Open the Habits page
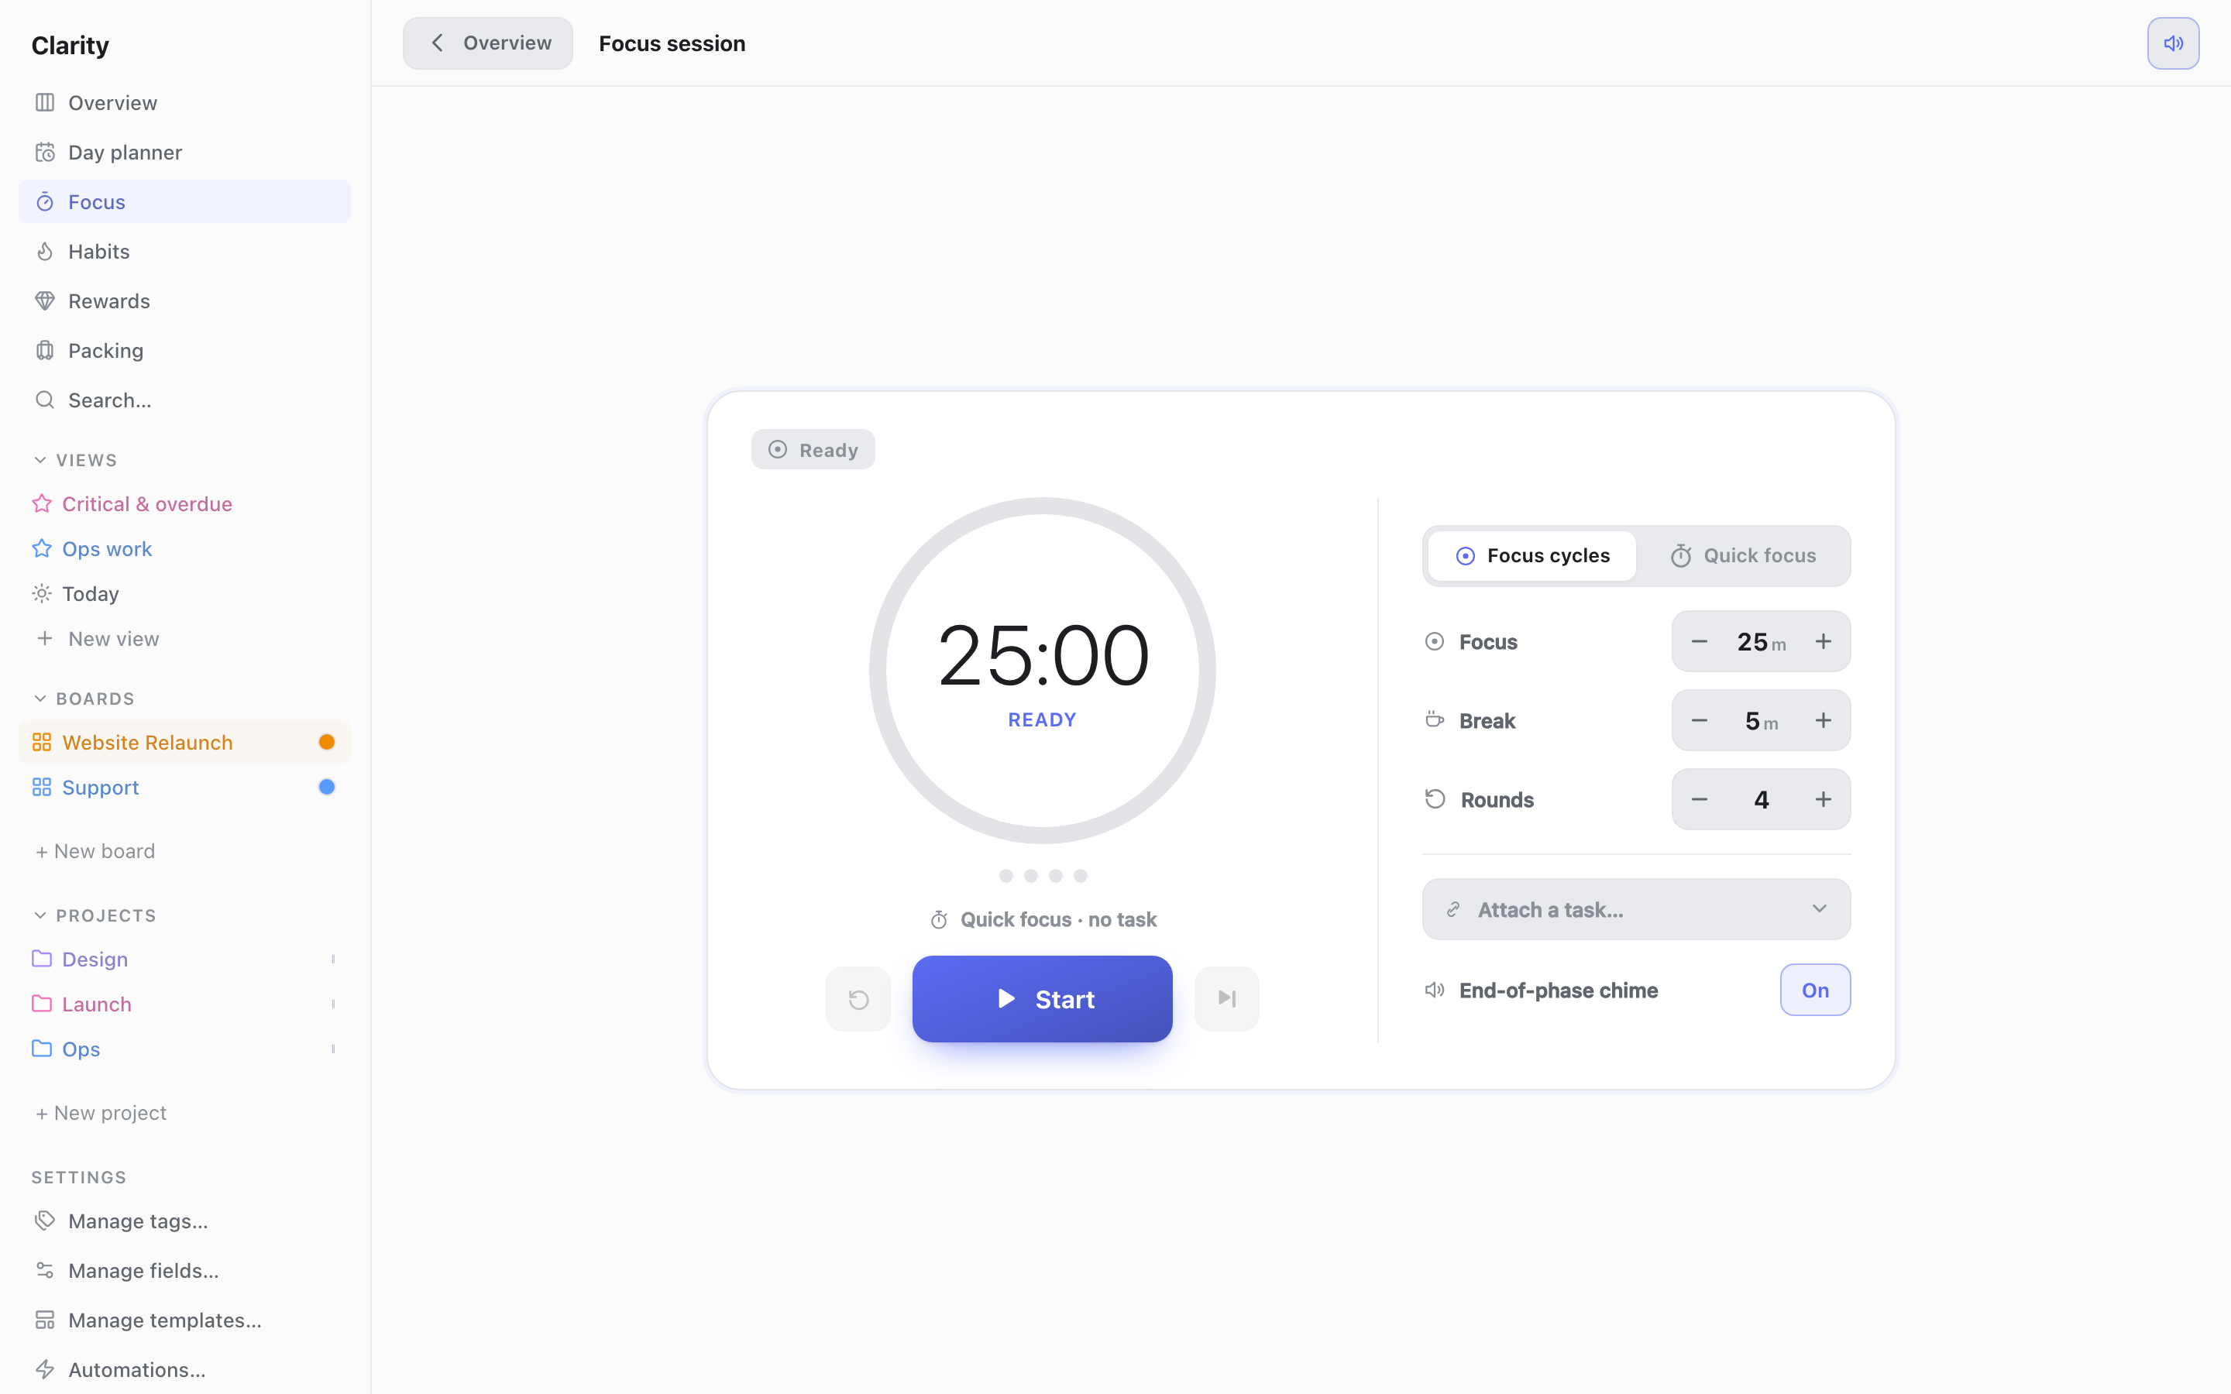This screenshot has width=2231, height=1394. coord(184,252)
